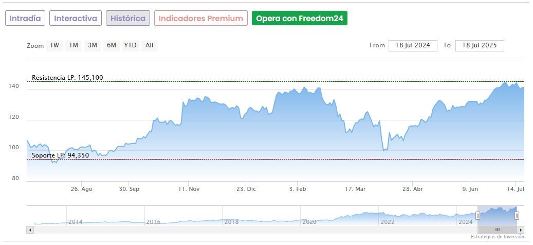Image resolution: width=533 pixels, height=245 pixels.
Task: Click the scrollbar thumb grip below the navigator
Action: coord(497,230)
